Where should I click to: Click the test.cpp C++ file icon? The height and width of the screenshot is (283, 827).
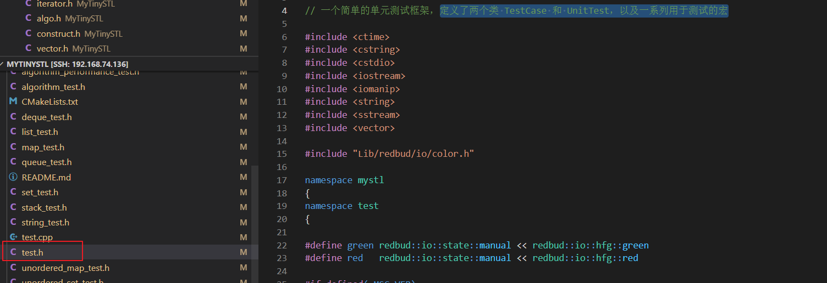[x=13, y=237]
